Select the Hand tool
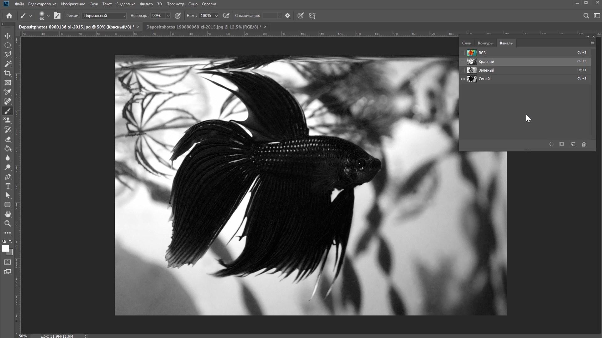The image size is (602, 338). point(8,214)
